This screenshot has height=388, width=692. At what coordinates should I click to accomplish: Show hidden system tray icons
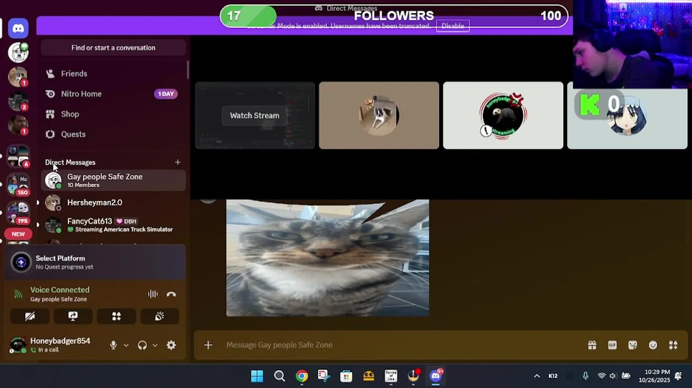[537, 376]
